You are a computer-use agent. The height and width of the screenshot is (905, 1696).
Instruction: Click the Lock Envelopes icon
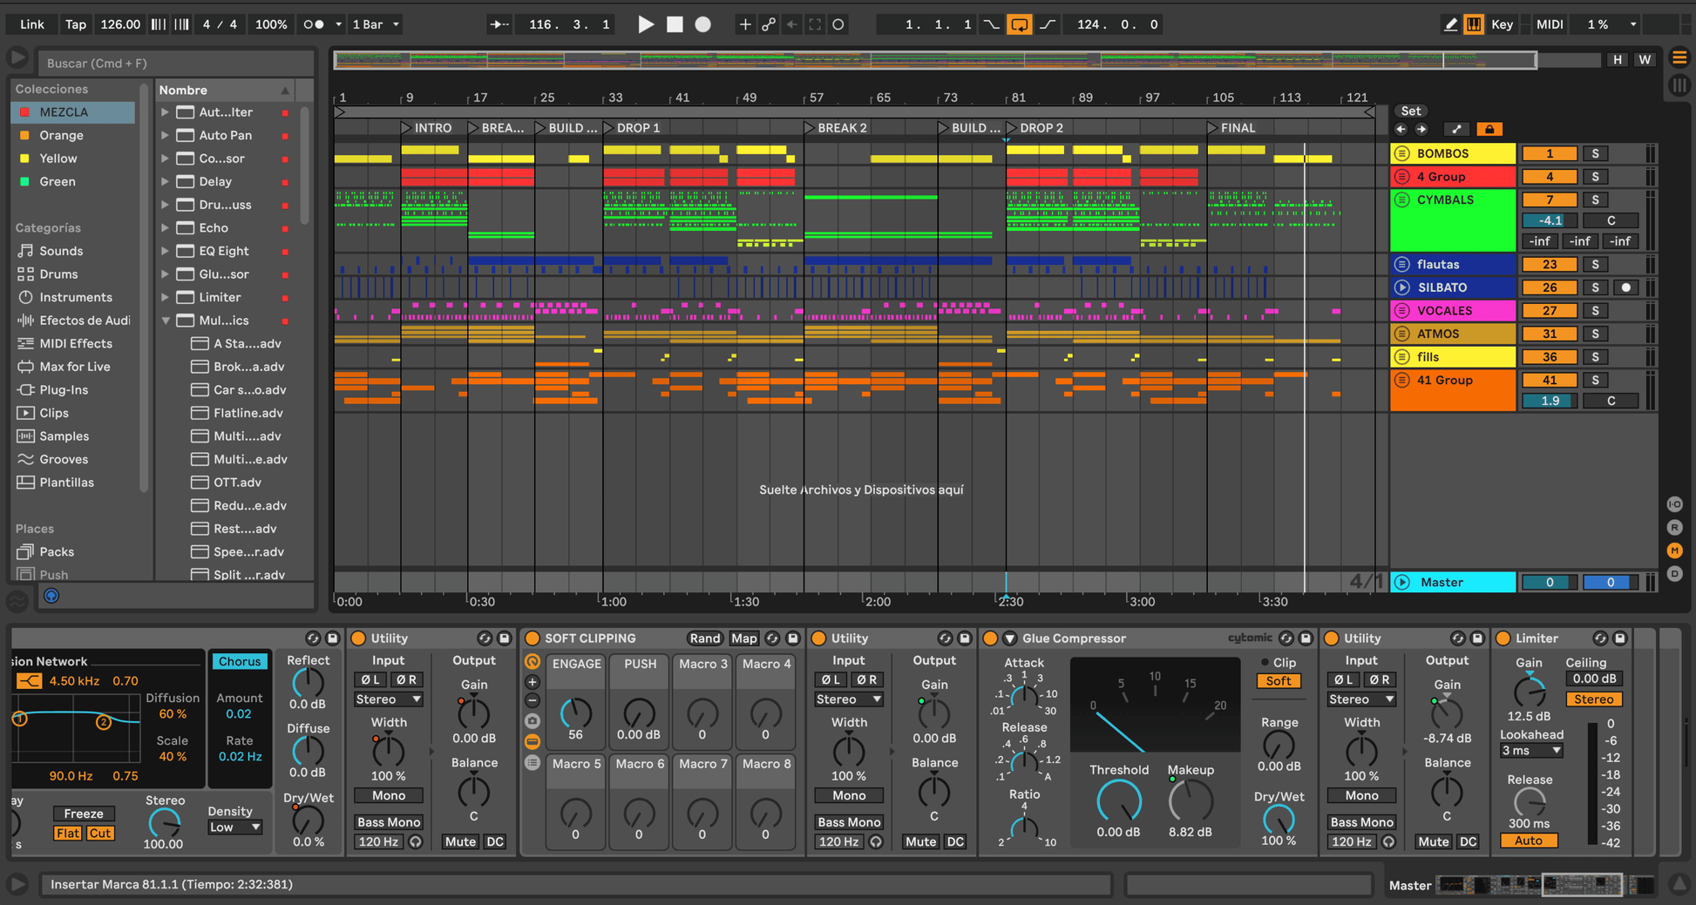(x=1489, y=129)
